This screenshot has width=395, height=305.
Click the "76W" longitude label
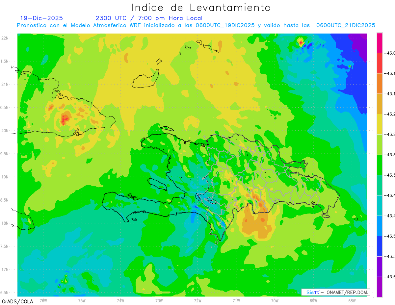tap(43, 300)
